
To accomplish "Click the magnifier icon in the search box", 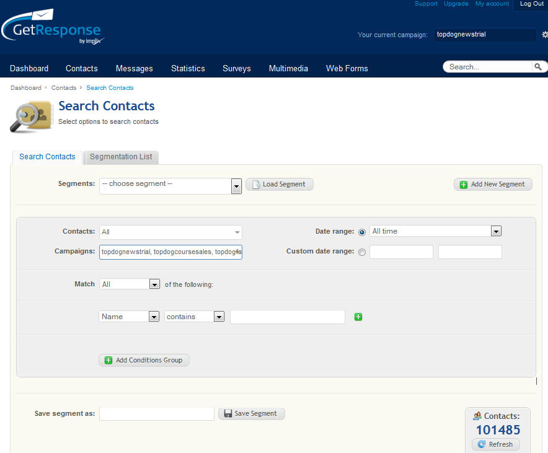I will 537,67.
